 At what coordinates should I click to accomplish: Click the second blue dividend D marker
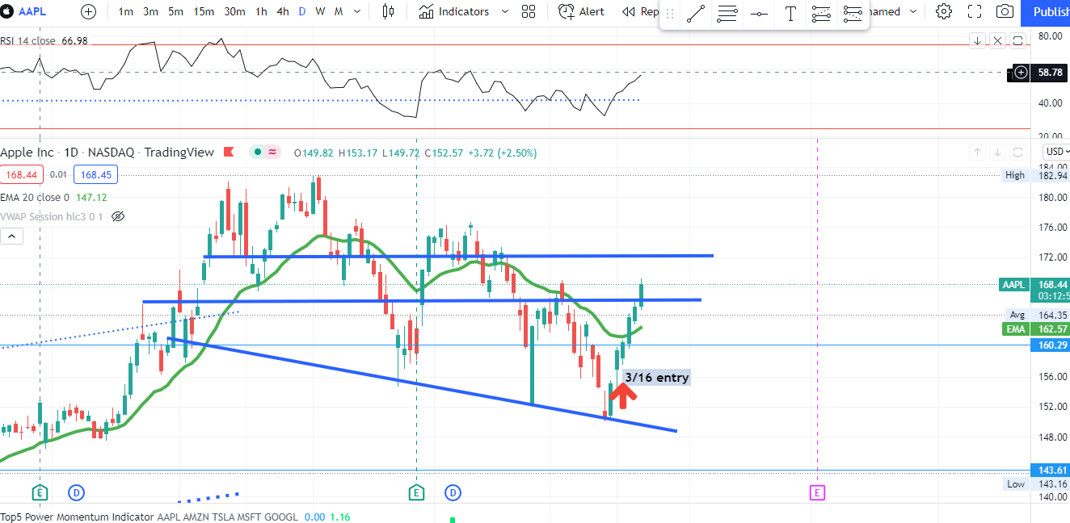point(453,492)
